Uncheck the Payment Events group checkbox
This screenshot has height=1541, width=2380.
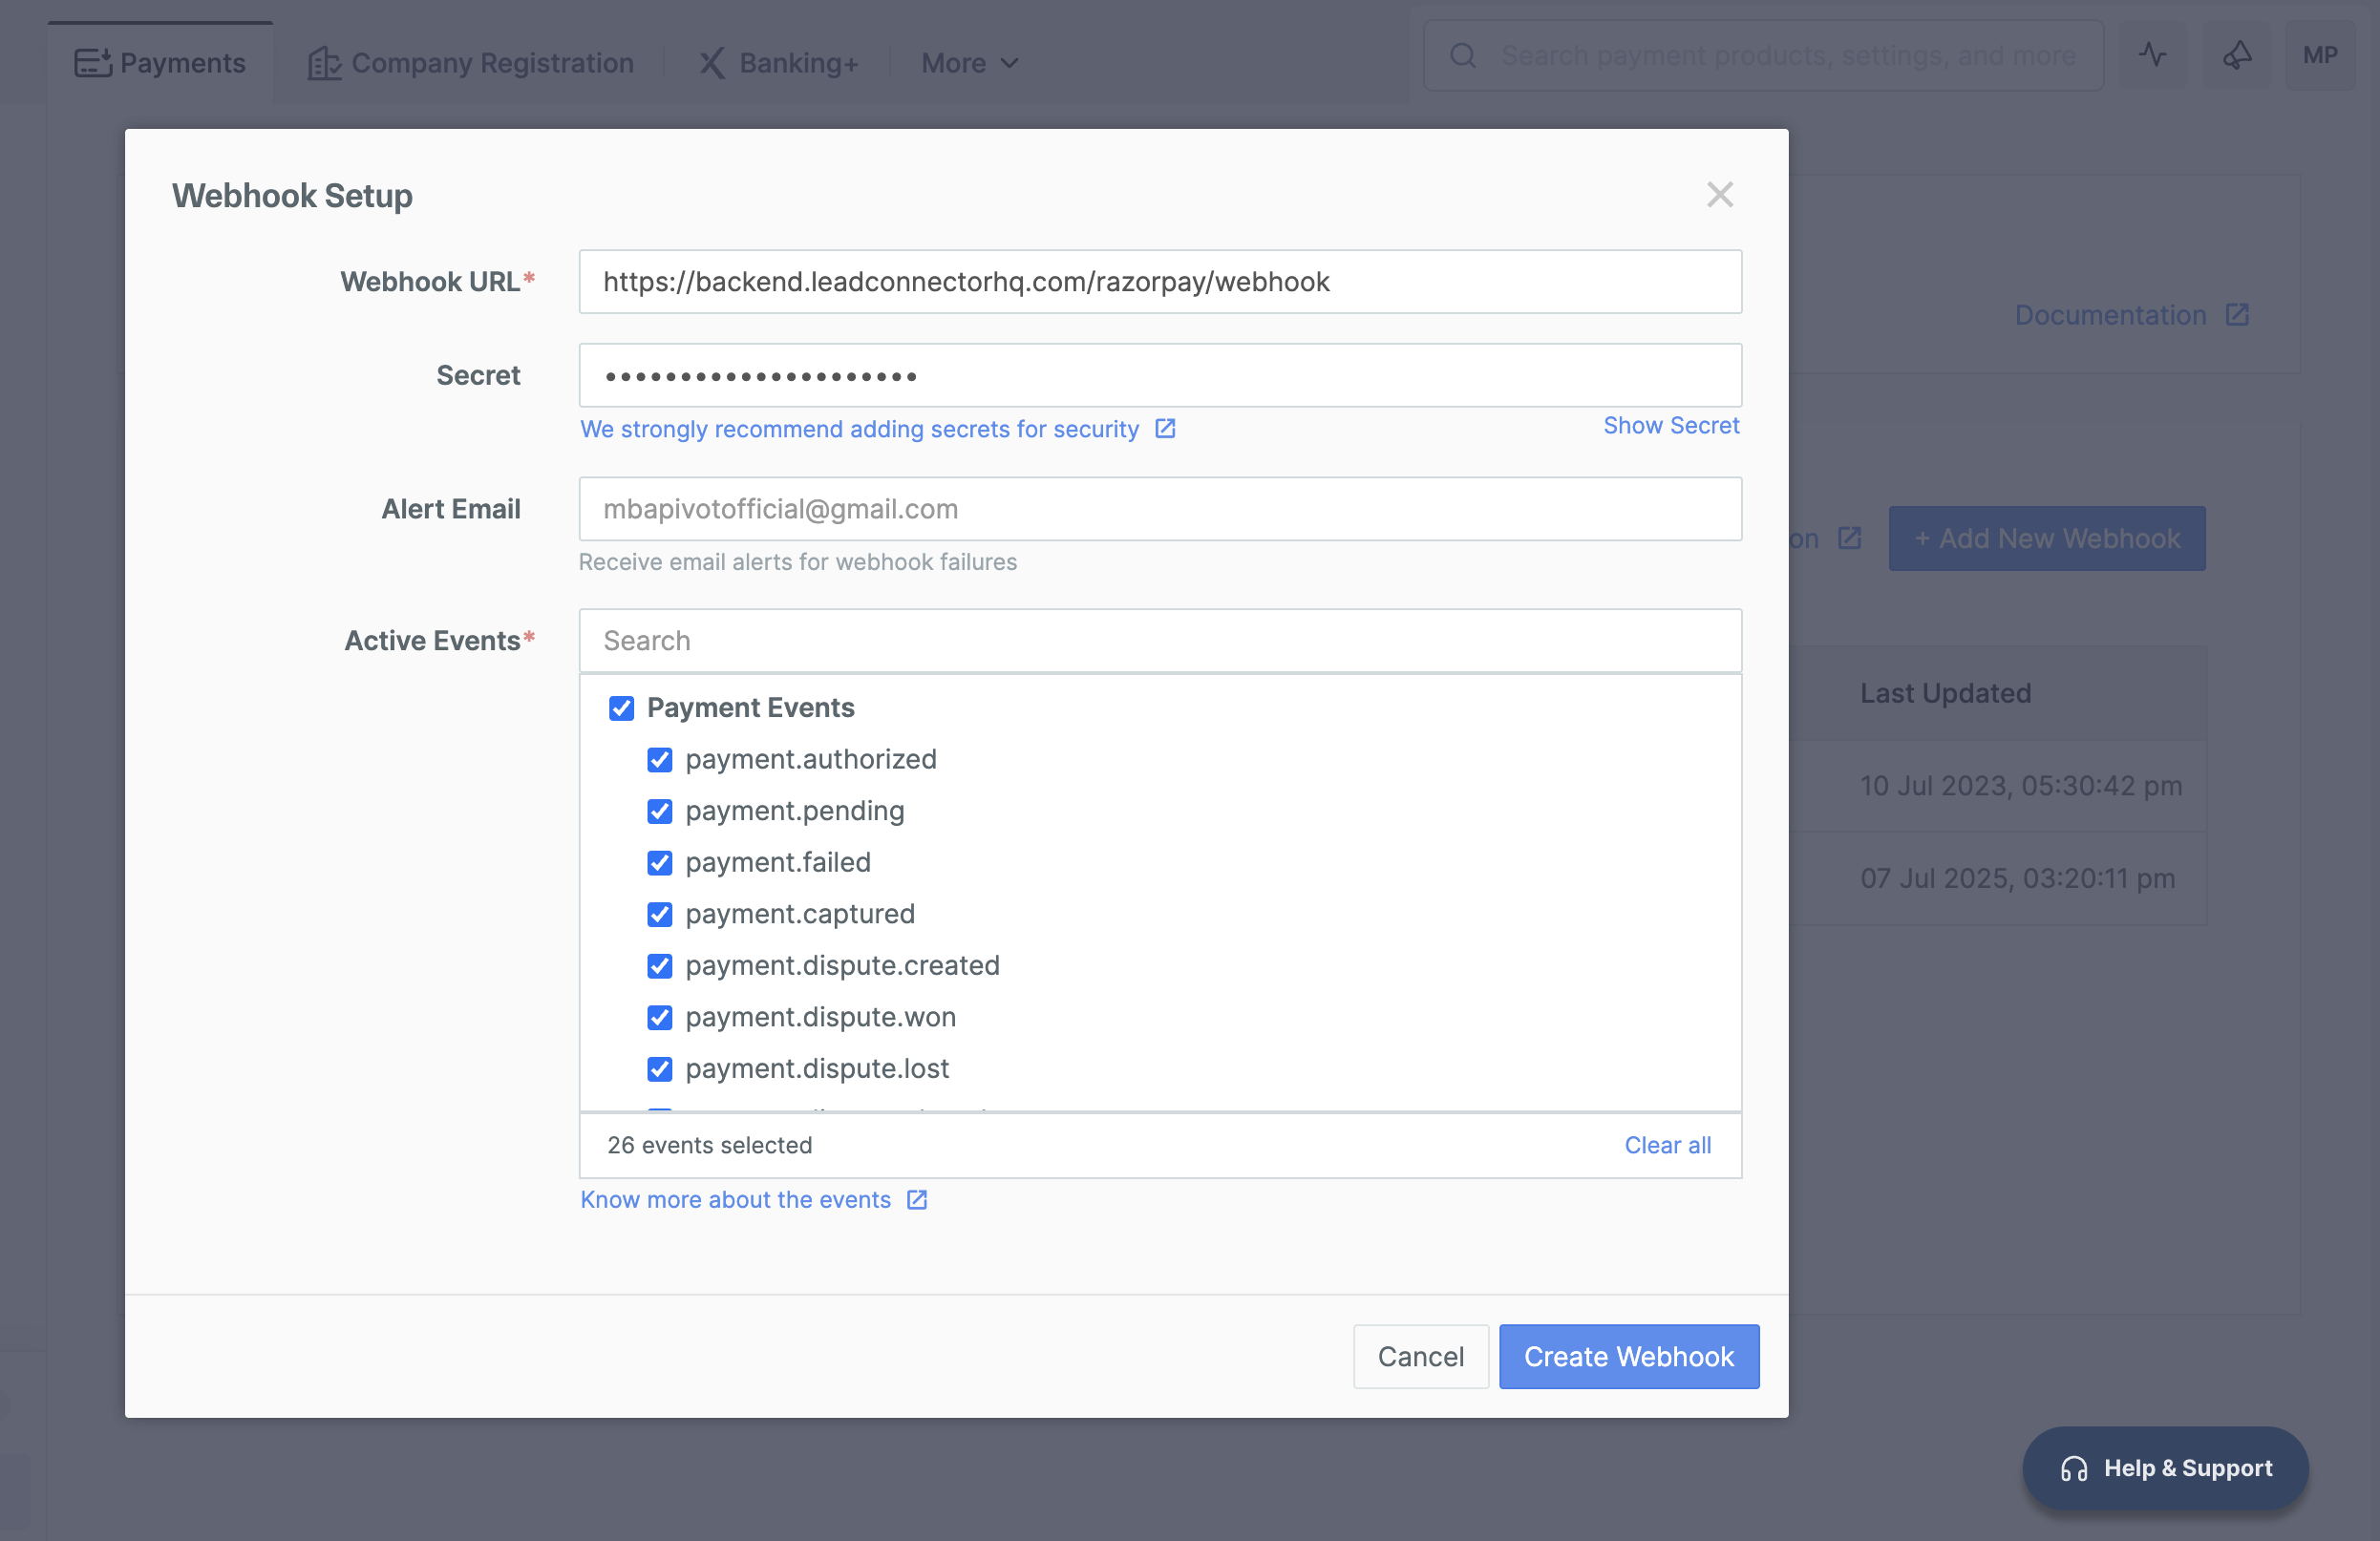click(x=621, y=708)
